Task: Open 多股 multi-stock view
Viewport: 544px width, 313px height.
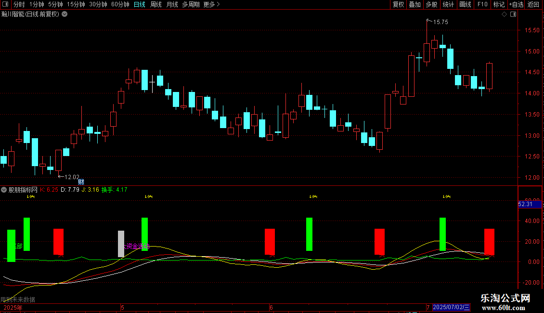Action: coord(431,4)
